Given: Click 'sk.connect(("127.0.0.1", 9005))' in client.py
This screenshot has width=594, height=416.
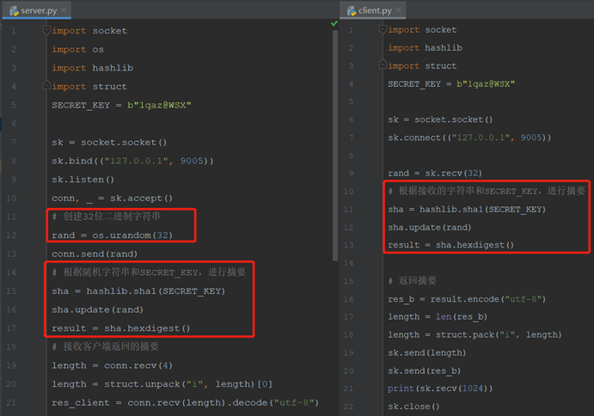Looking at the screenshot, I should pyautogui.click(x=469, y=138).
